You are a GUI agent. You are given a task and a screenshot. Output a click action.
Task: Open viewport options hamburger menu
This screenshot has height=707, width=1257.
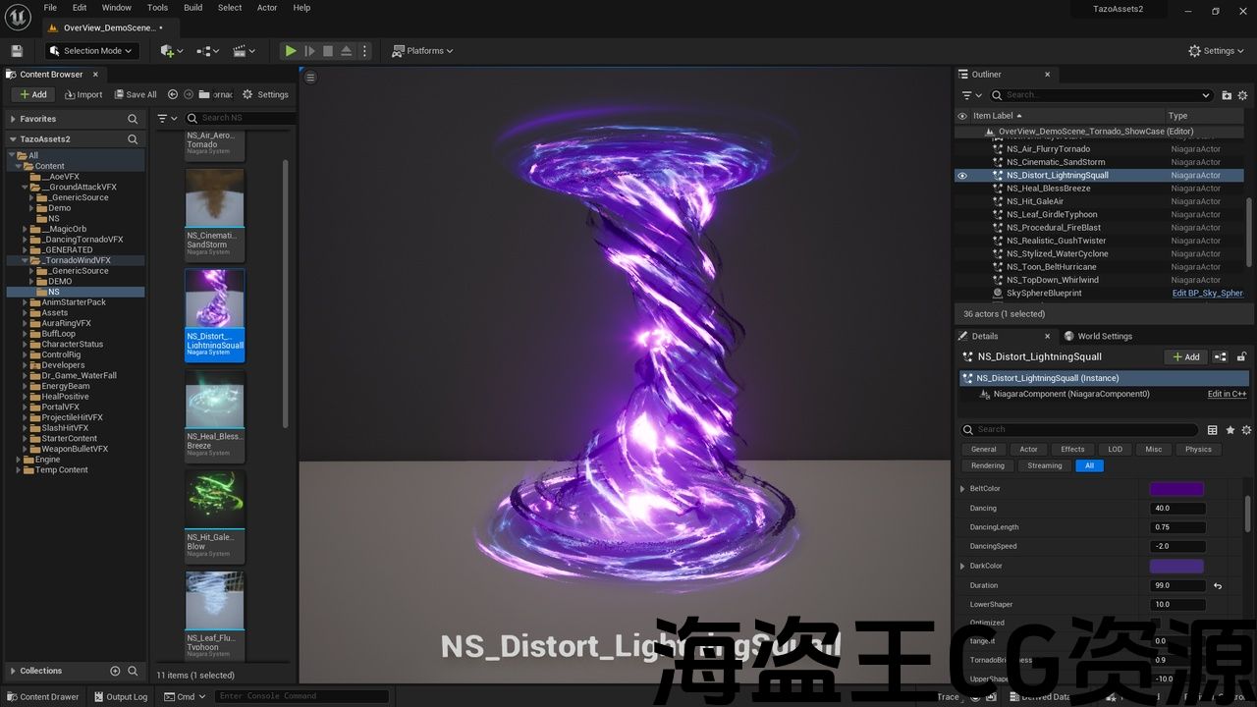pos(310,78)
